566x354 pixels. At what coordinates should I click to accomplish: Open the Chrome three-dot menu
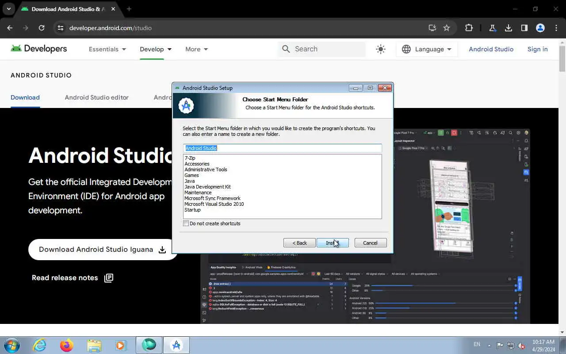click(x=556, y=28)
